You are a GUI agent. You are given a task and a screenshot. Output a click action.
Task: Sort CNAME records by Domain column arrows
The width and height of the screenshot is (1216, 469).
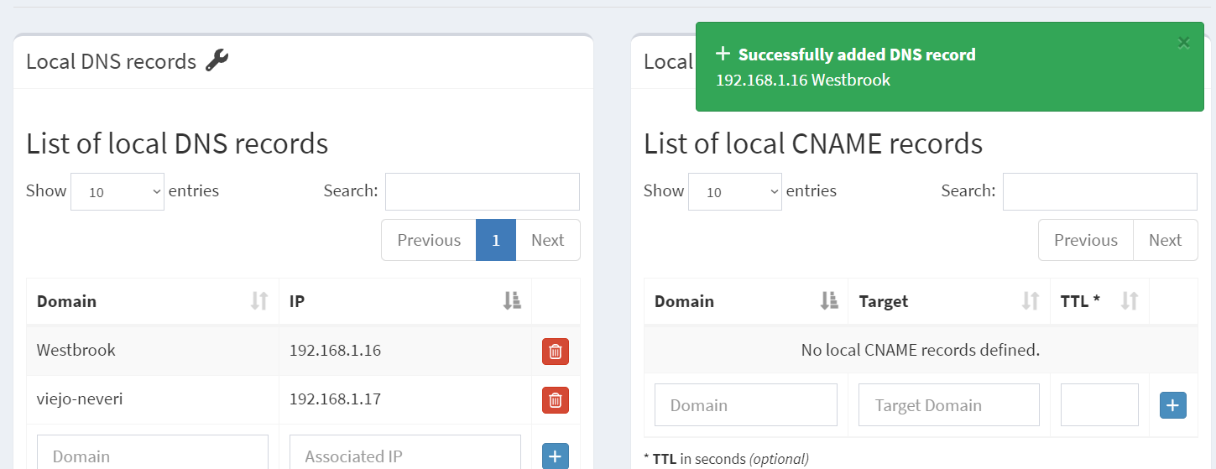(x=829, y=301)
